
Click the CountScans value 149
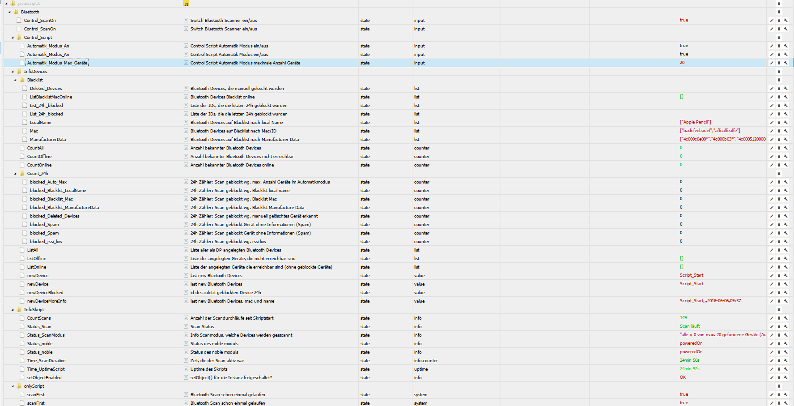tap(683, 318)
